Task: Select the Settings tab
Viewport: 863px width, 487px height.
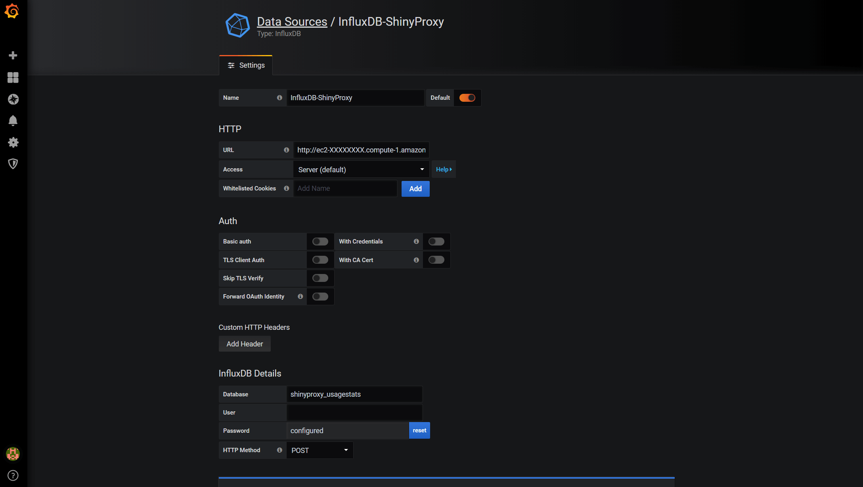Action: (x=246, y=65)
